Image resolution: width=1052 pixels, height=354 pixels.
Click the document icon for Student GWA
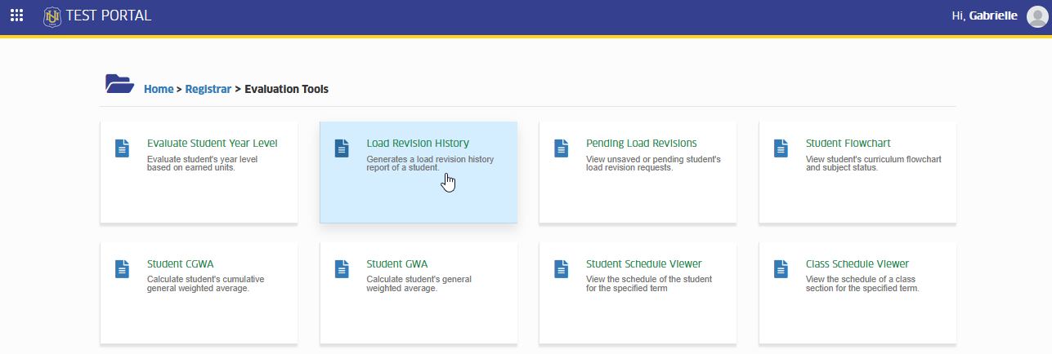(342, 269)
